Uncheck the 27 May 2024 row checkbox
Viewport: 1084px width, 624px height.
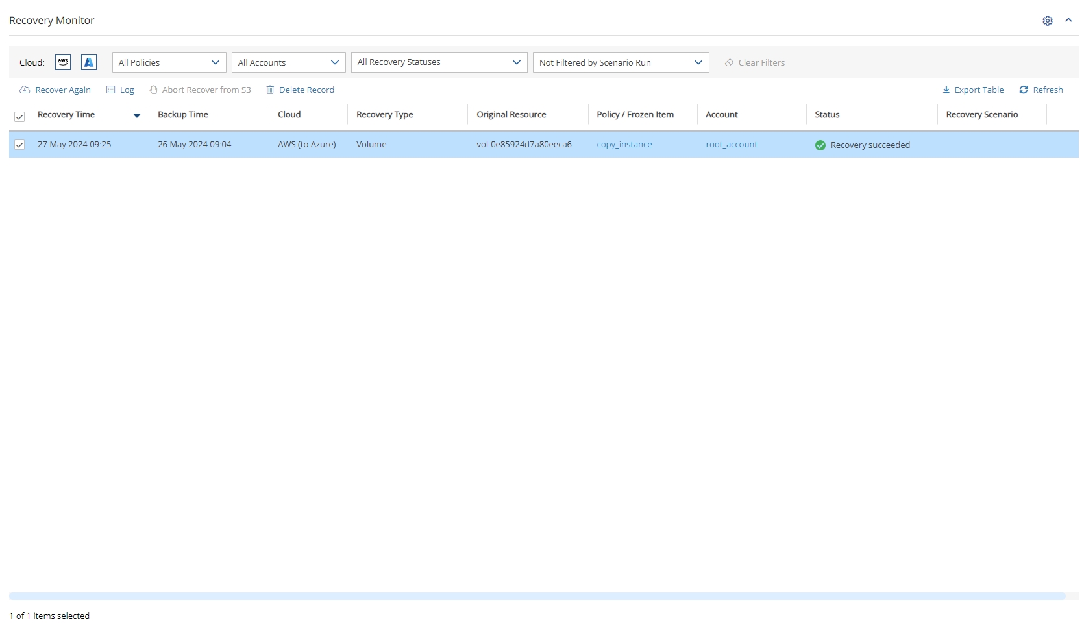point(19,145)
